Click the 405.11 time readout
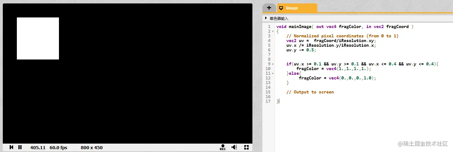 (38, 148)
